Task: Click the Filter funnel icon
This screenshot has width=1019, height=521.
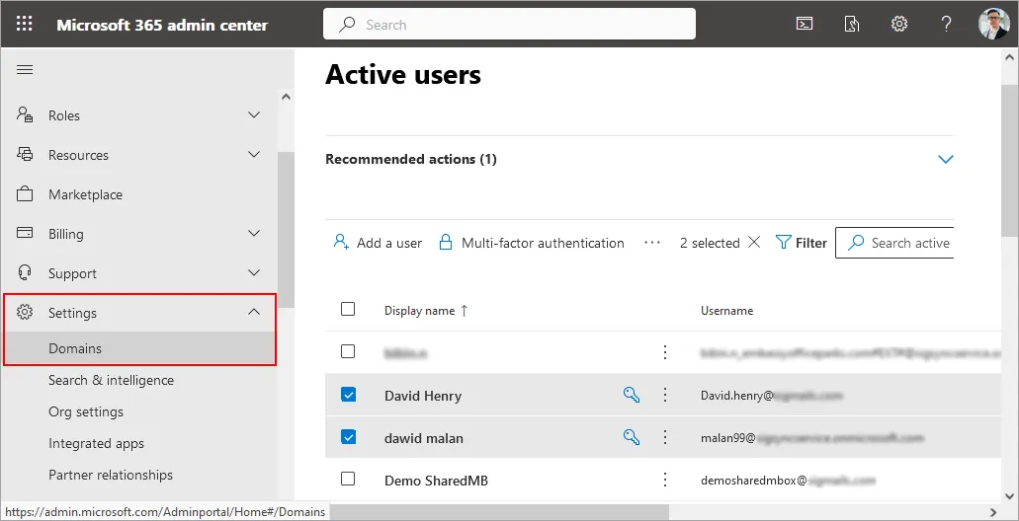Action: [783, 243]
